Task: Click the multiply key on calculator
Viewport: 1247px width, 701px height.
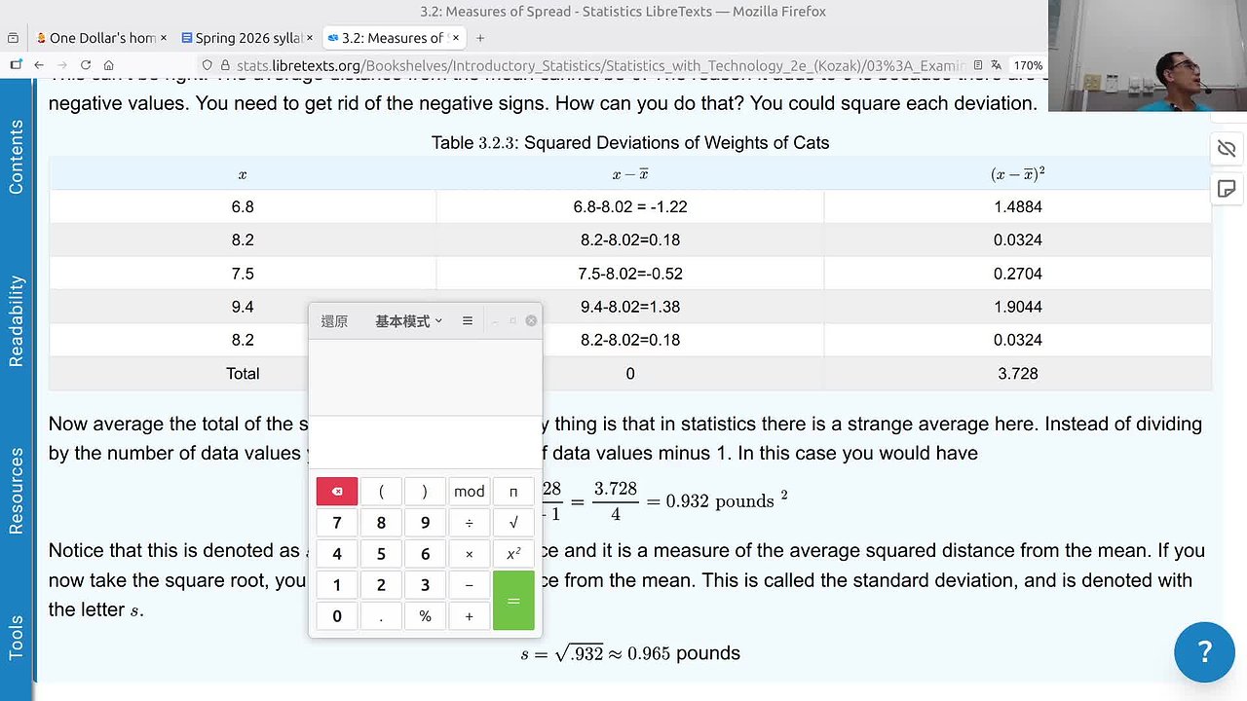Action: tap(469, 554)
